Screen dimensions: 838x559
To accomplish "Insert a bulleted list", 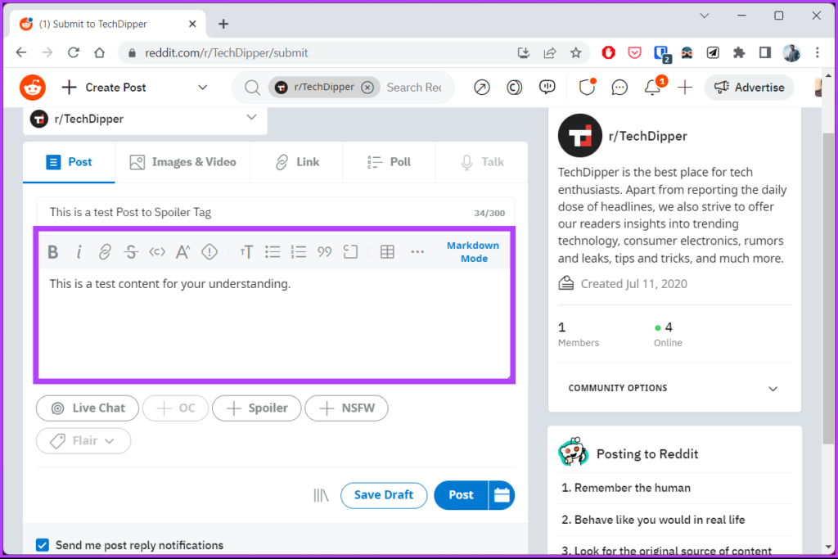I will [x=273, y=252].
